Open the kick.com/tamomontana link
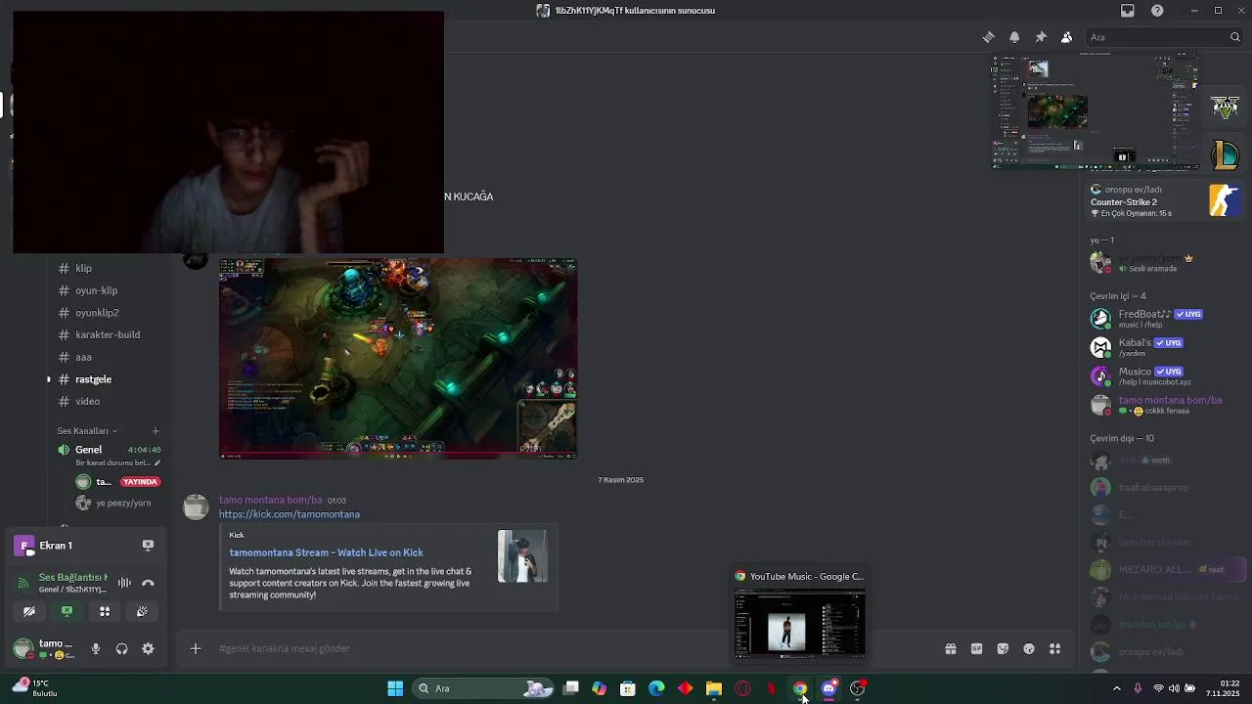This screenshot has width=1252, height=704. [290, 514]
